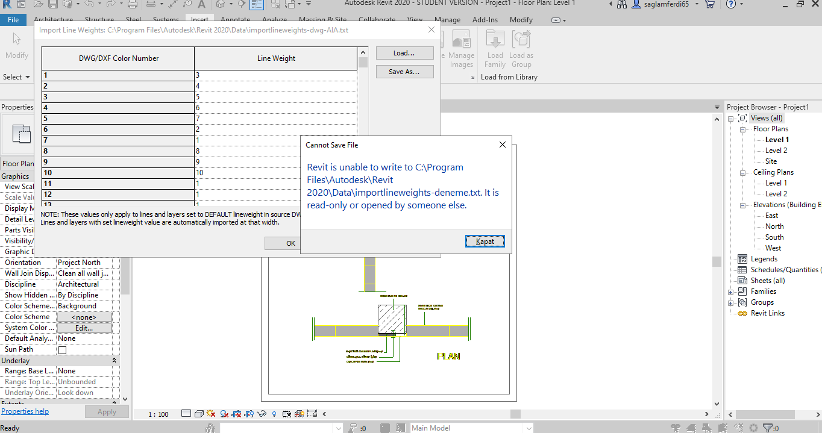Viewport: 822px width, 433px height.
Task: Click the Temporary Hide/Isolate light bulb icon
Action: coord(274,414)
